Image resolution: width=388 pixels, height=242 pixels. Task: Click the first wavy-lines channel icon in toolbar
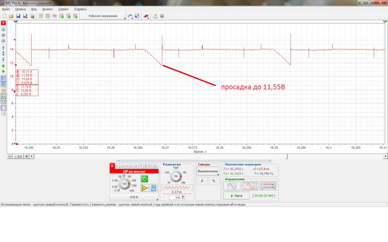pyautogui.click(x=41, y=16)
